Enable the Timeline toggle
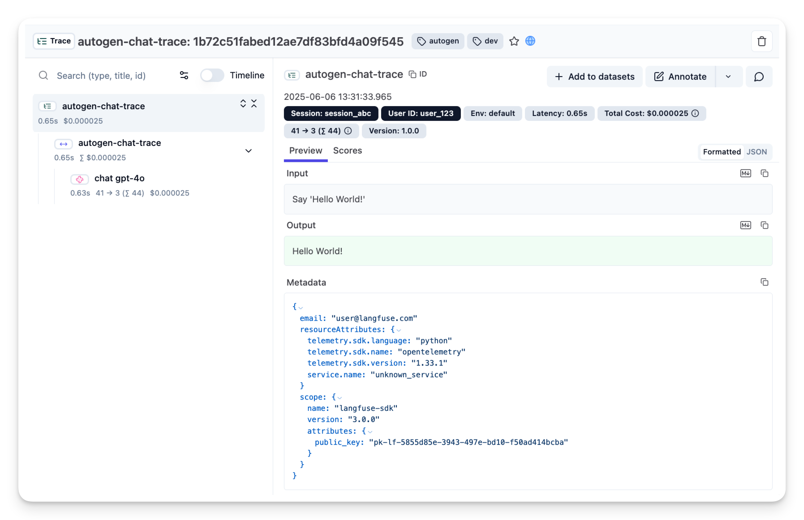 click(x=212, y=75)
